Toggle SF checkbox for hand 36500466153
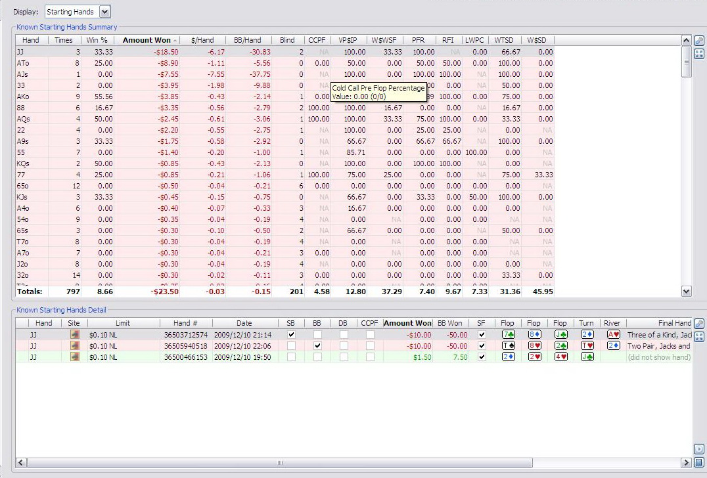 482,357
